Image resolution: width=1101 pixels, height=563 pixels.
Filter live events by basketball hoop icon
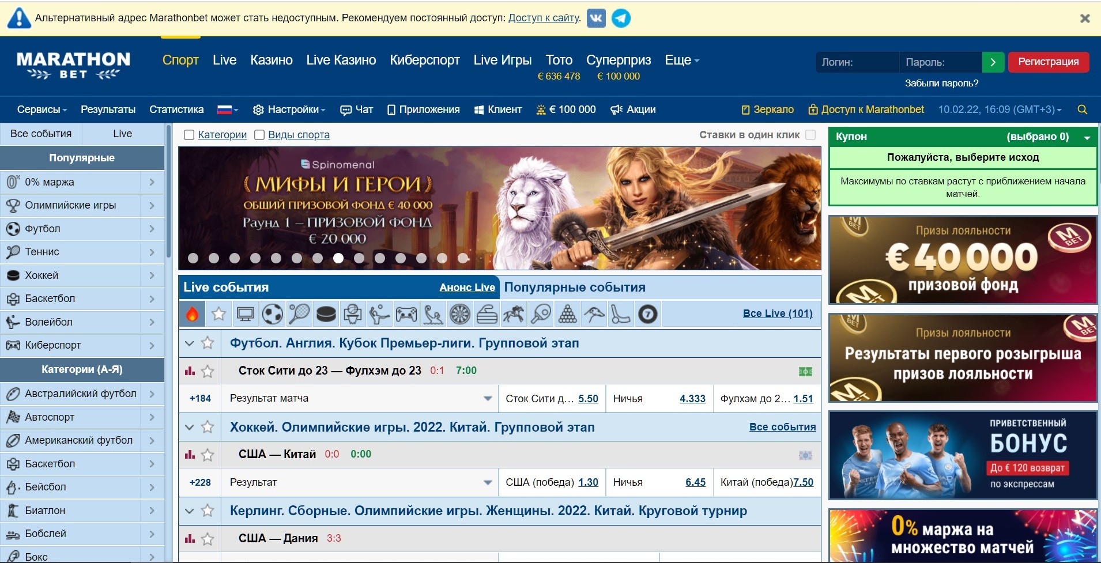click(x=352, y=314)
